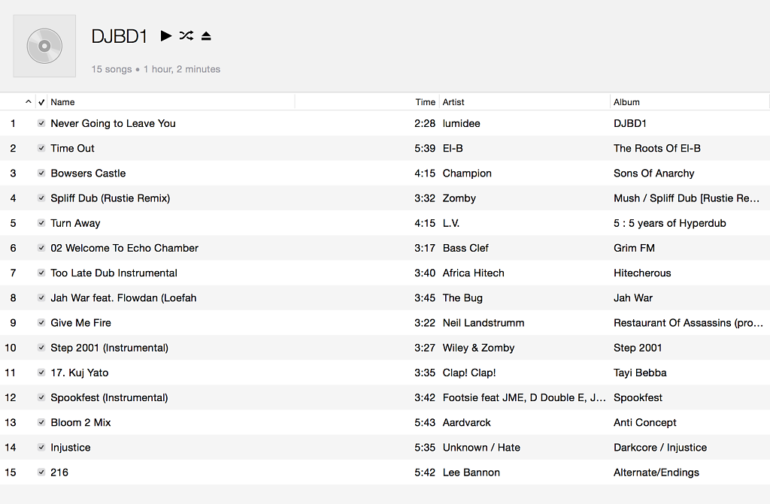
Task: Shuffle the DJBD1 songs
Action: (186, 36)
